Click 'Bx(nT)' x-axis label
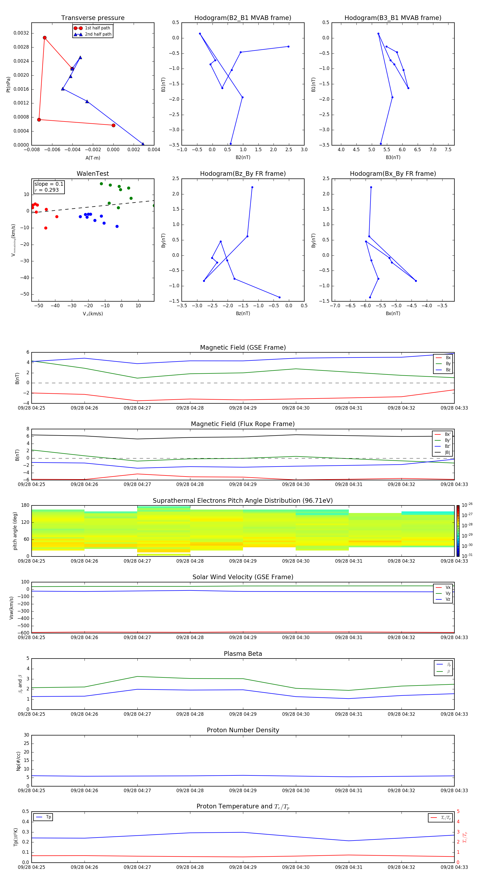 [393, 313]
